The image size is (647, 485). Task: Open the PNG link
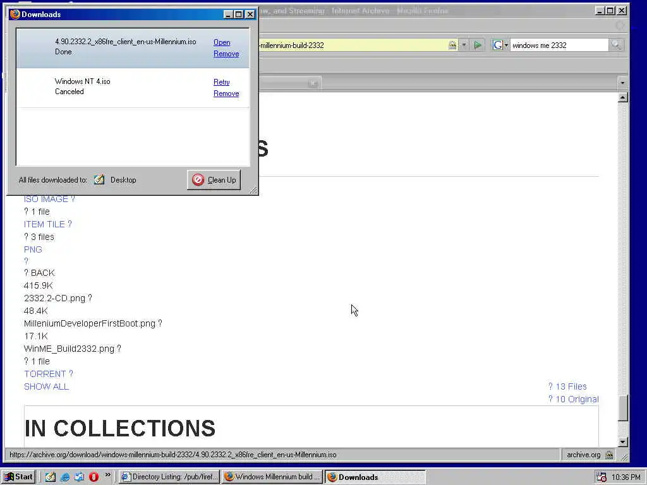(33, 249)
